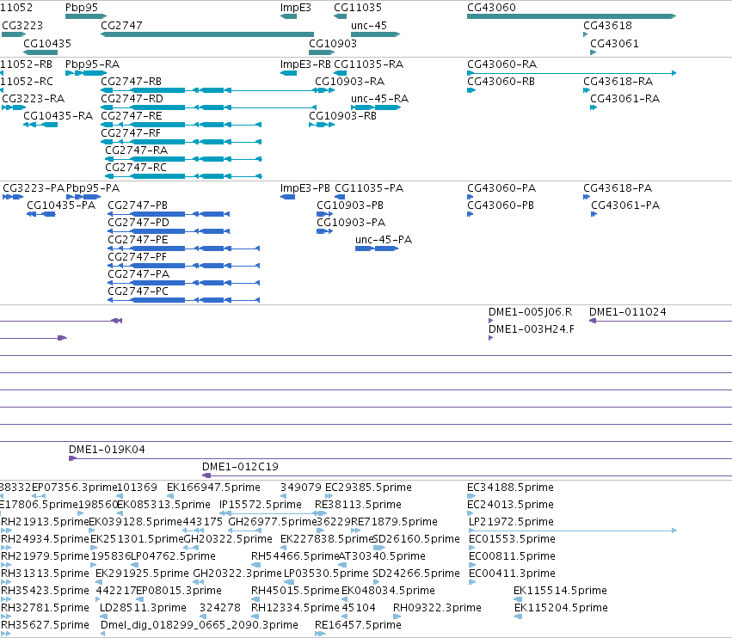Select the DME1-003H24.F BAC label
The image size is (732, 638).
tap(532, 329)
